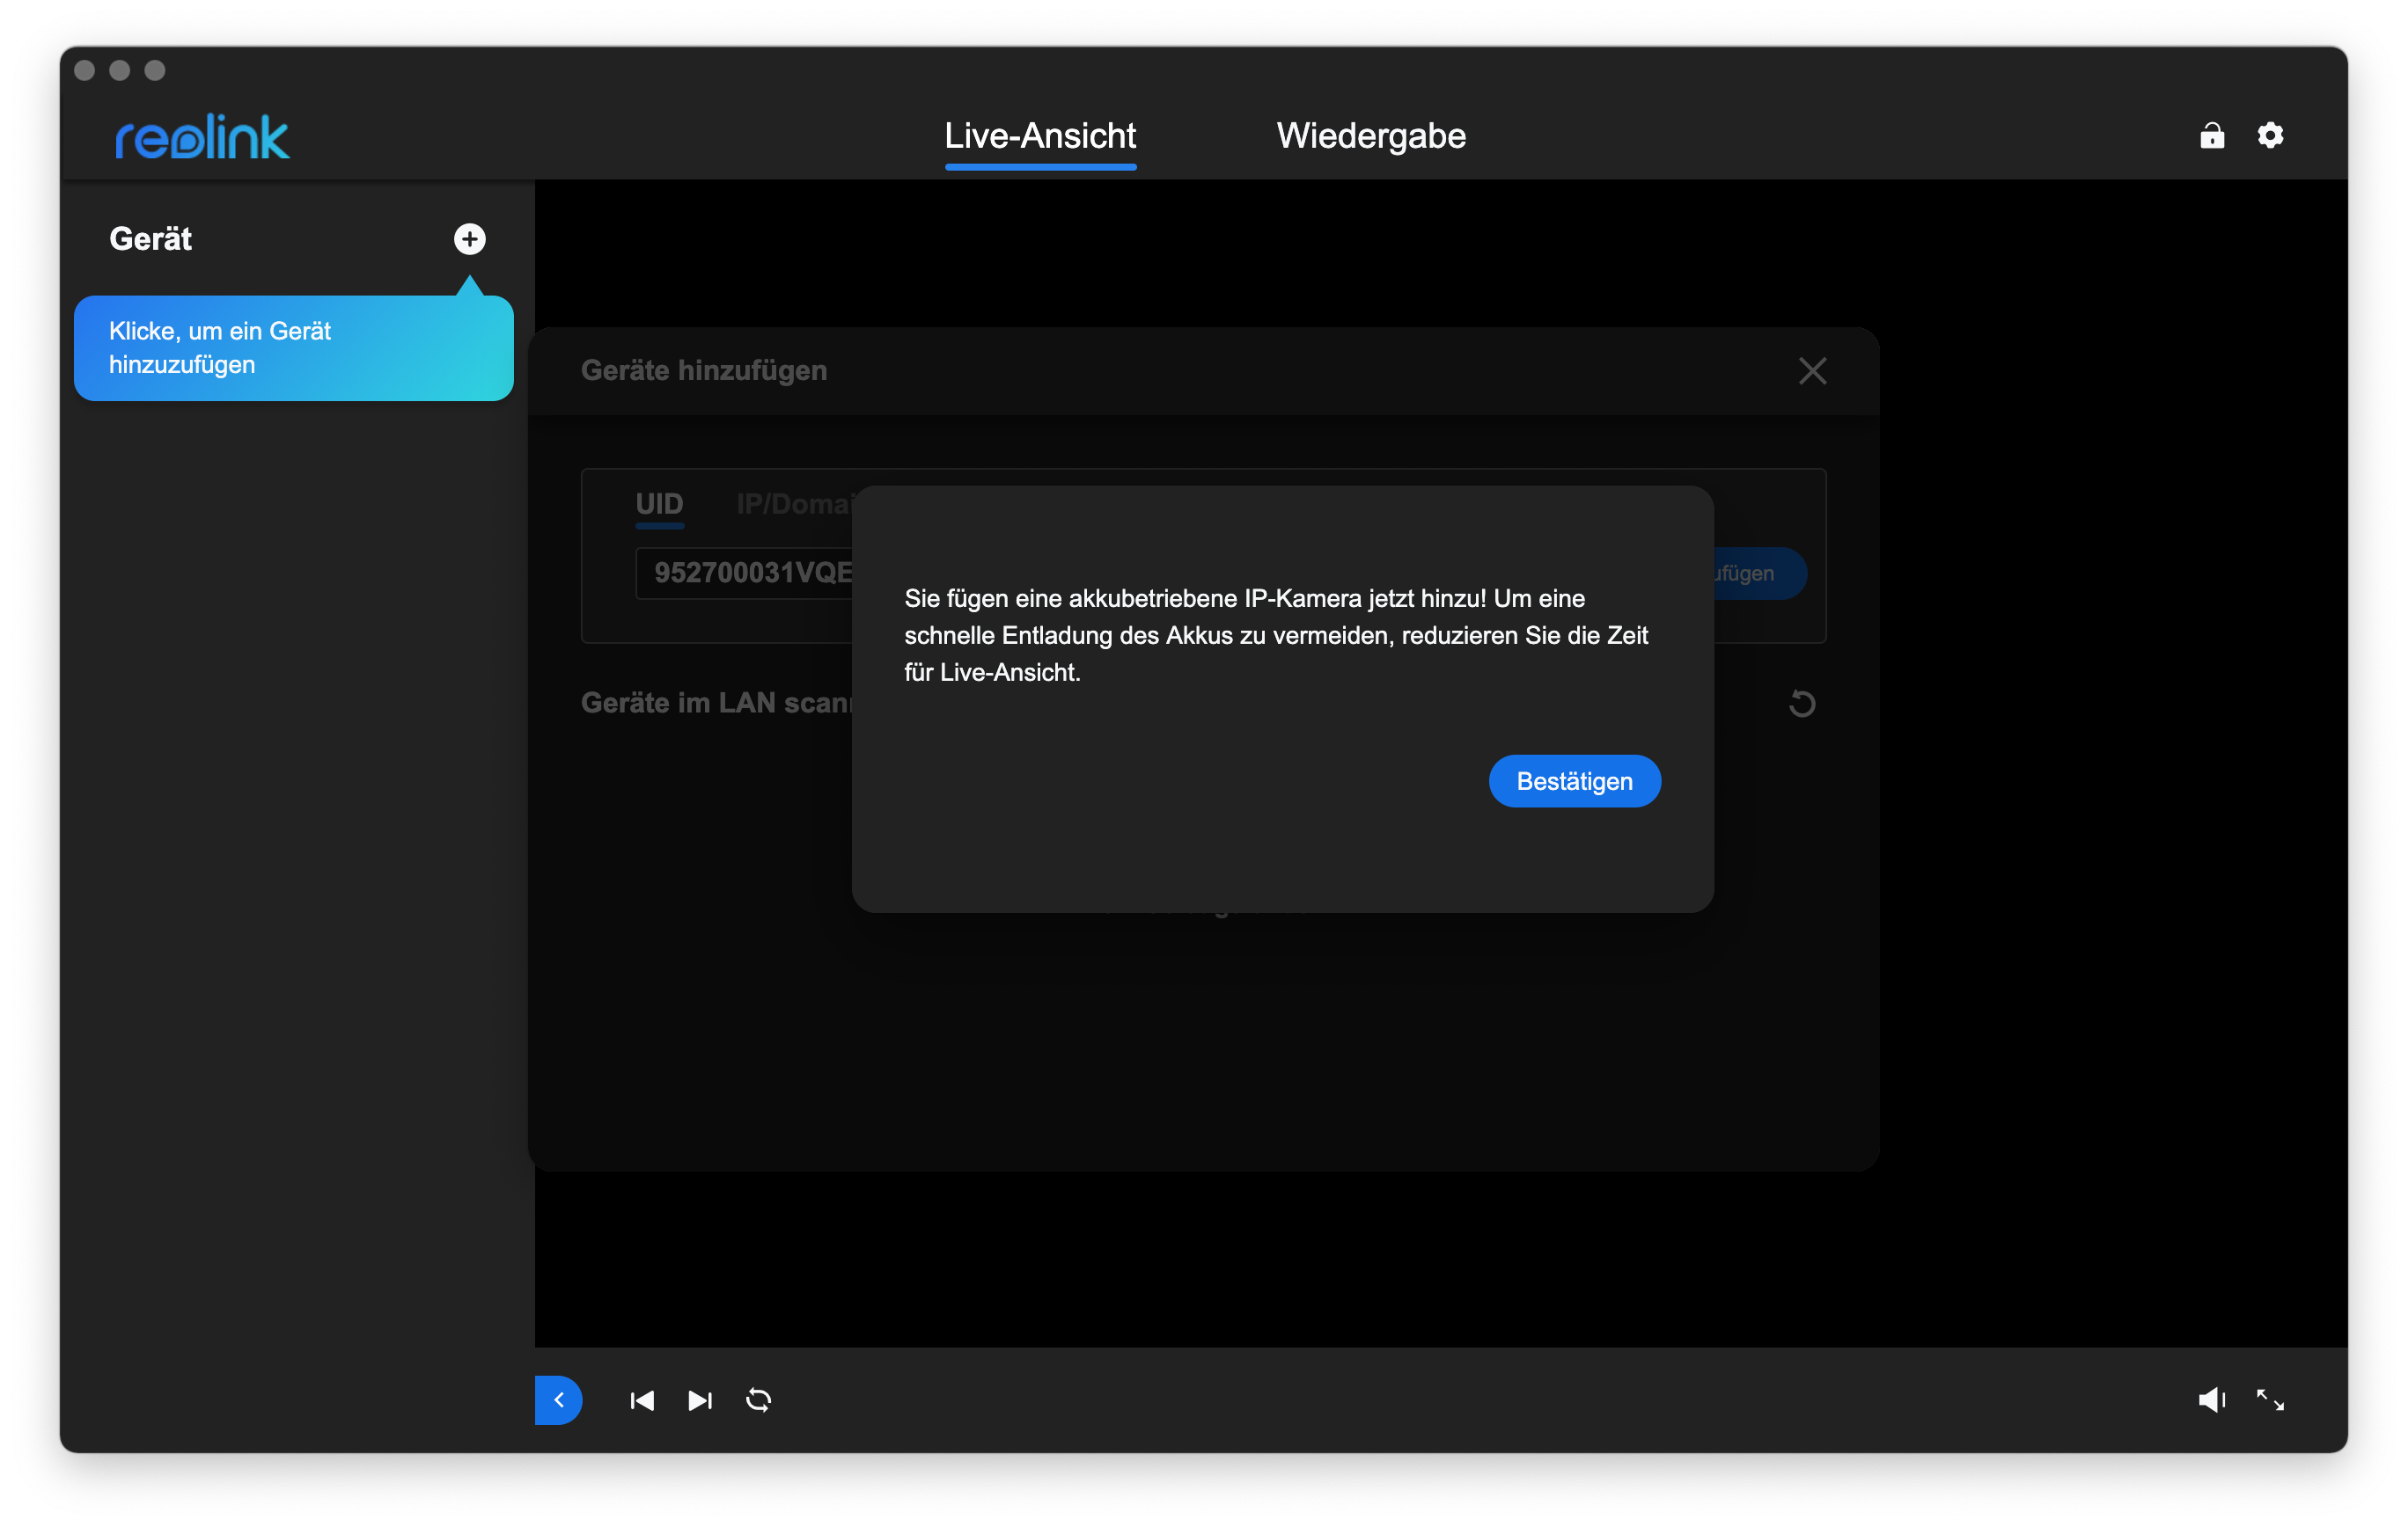2408x1527 pixels.
Task: Go to previous camera page
Action: 642,1400
